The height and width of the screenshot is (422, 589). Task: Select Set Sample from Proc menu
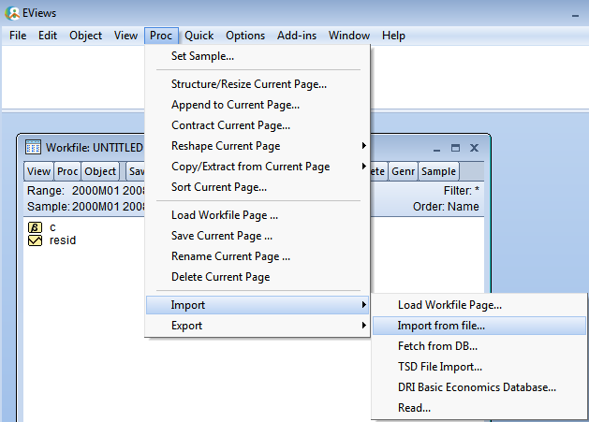pyautogui.click(x=202, y=56)
